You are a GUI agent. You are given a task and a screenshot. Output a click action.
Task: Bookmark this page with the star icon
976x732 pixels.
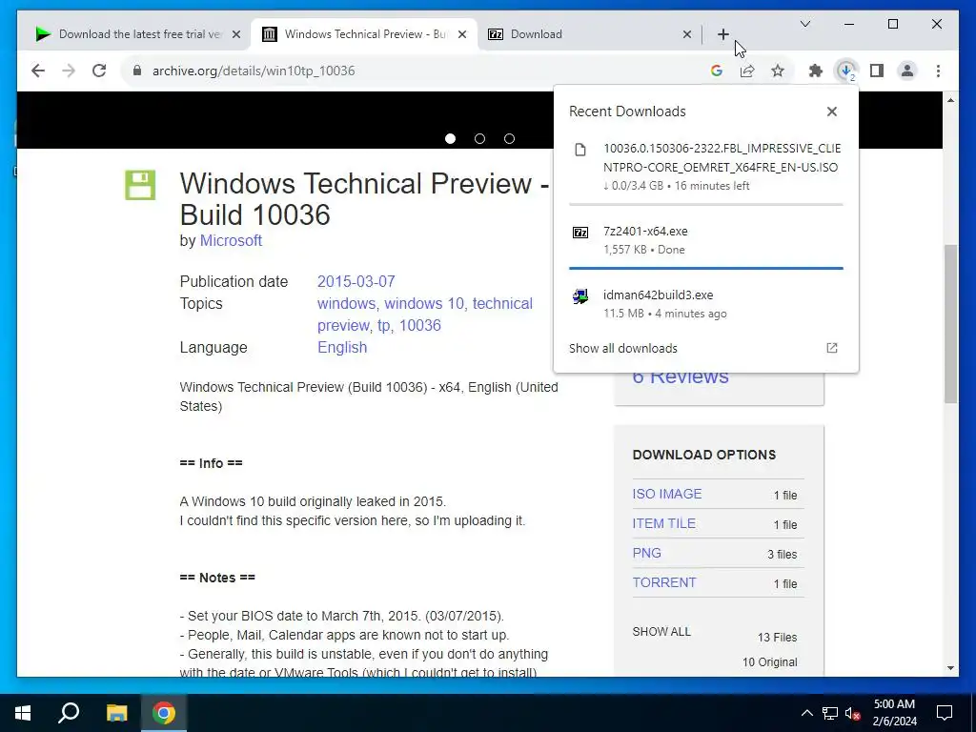[x=778, y=71]
